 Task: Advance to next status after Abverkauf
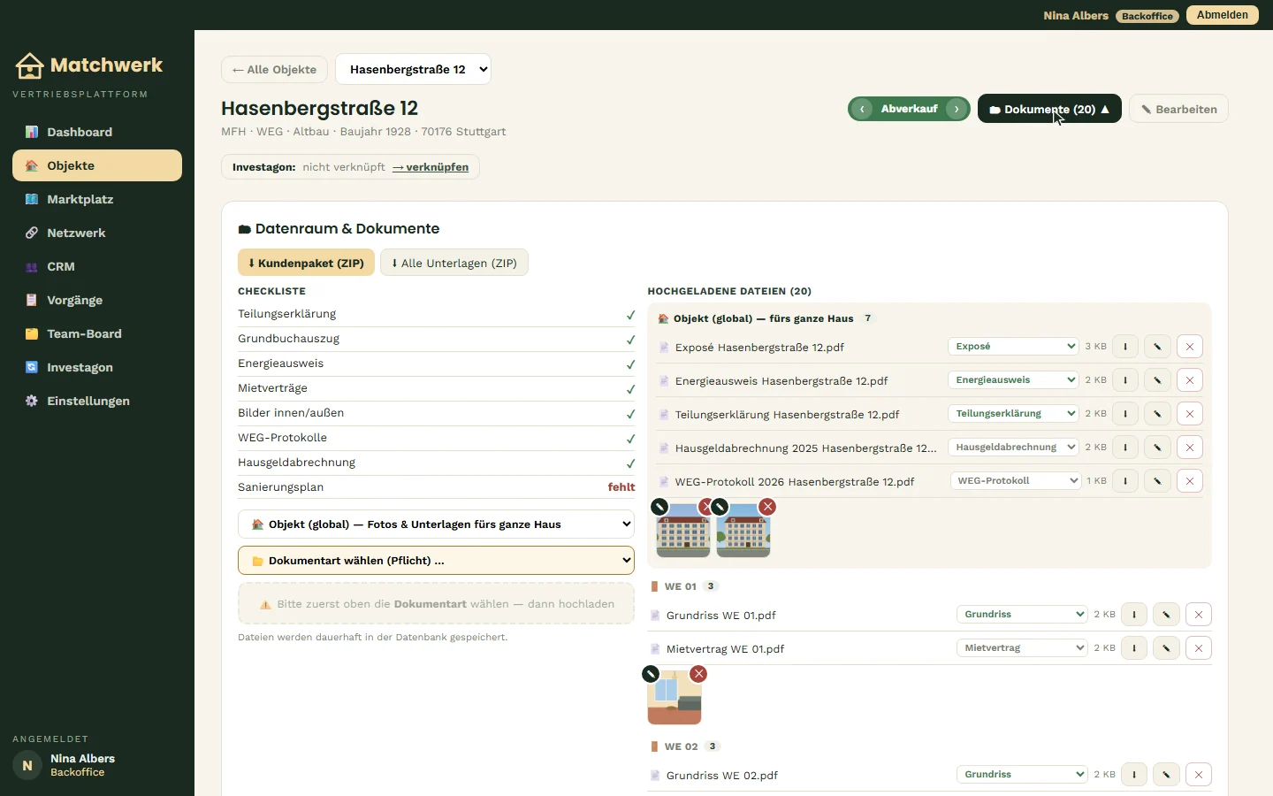tap(957, 109)
